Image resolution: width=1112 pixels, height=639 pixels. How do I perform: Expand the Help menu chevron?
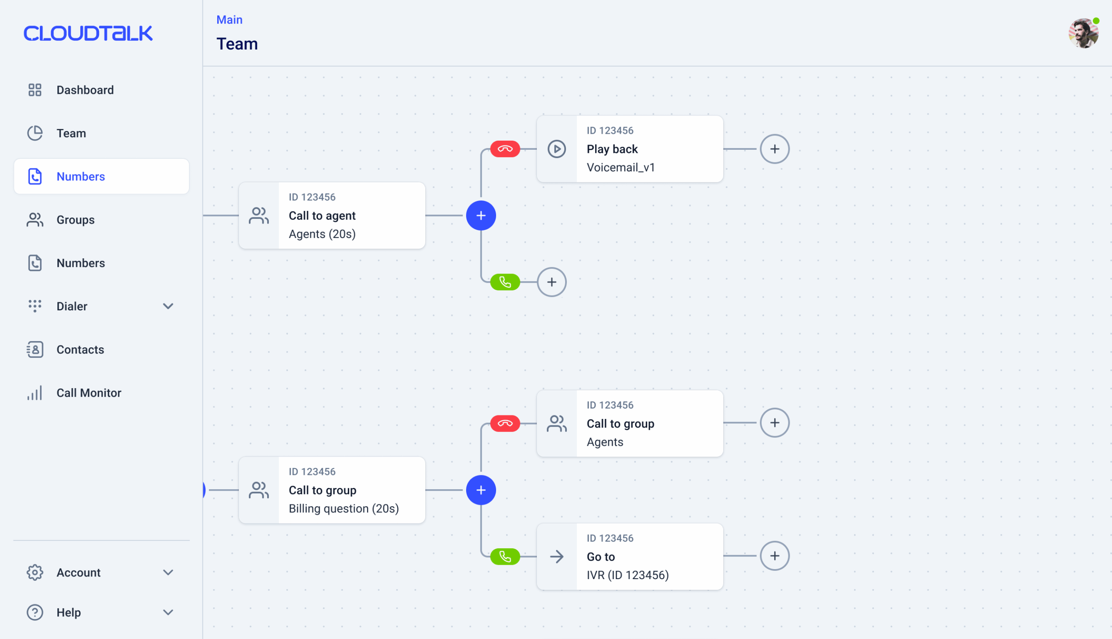168,612
